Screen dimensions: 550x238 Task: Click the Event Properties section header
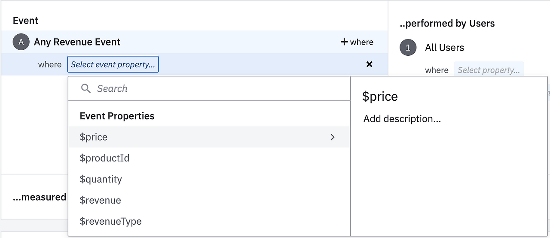[x=117, y=116]
